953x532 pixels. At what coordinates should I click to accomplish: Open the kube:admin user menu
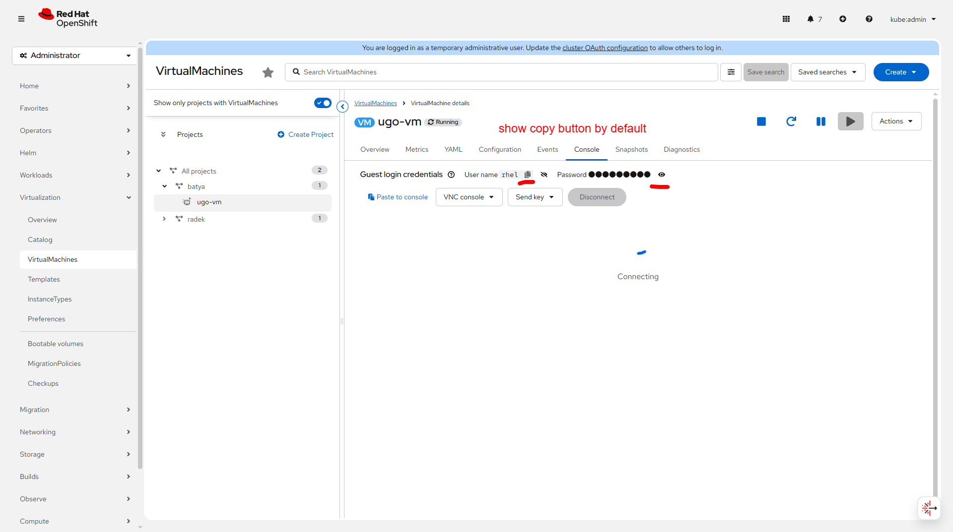tap(913, 19)
